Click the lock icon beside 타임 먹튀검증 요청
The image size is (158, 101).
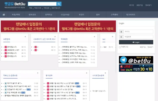6,93
